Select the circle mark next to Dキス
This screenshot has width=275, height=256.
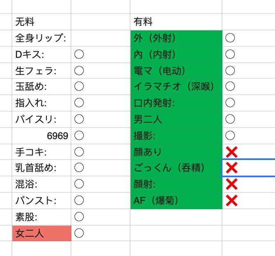point(79,54)
